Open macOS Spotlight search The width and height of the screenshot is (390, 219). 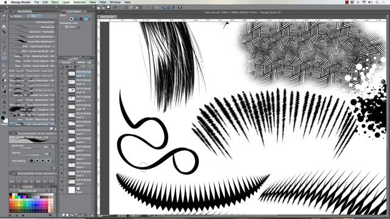tap(377, 2)
